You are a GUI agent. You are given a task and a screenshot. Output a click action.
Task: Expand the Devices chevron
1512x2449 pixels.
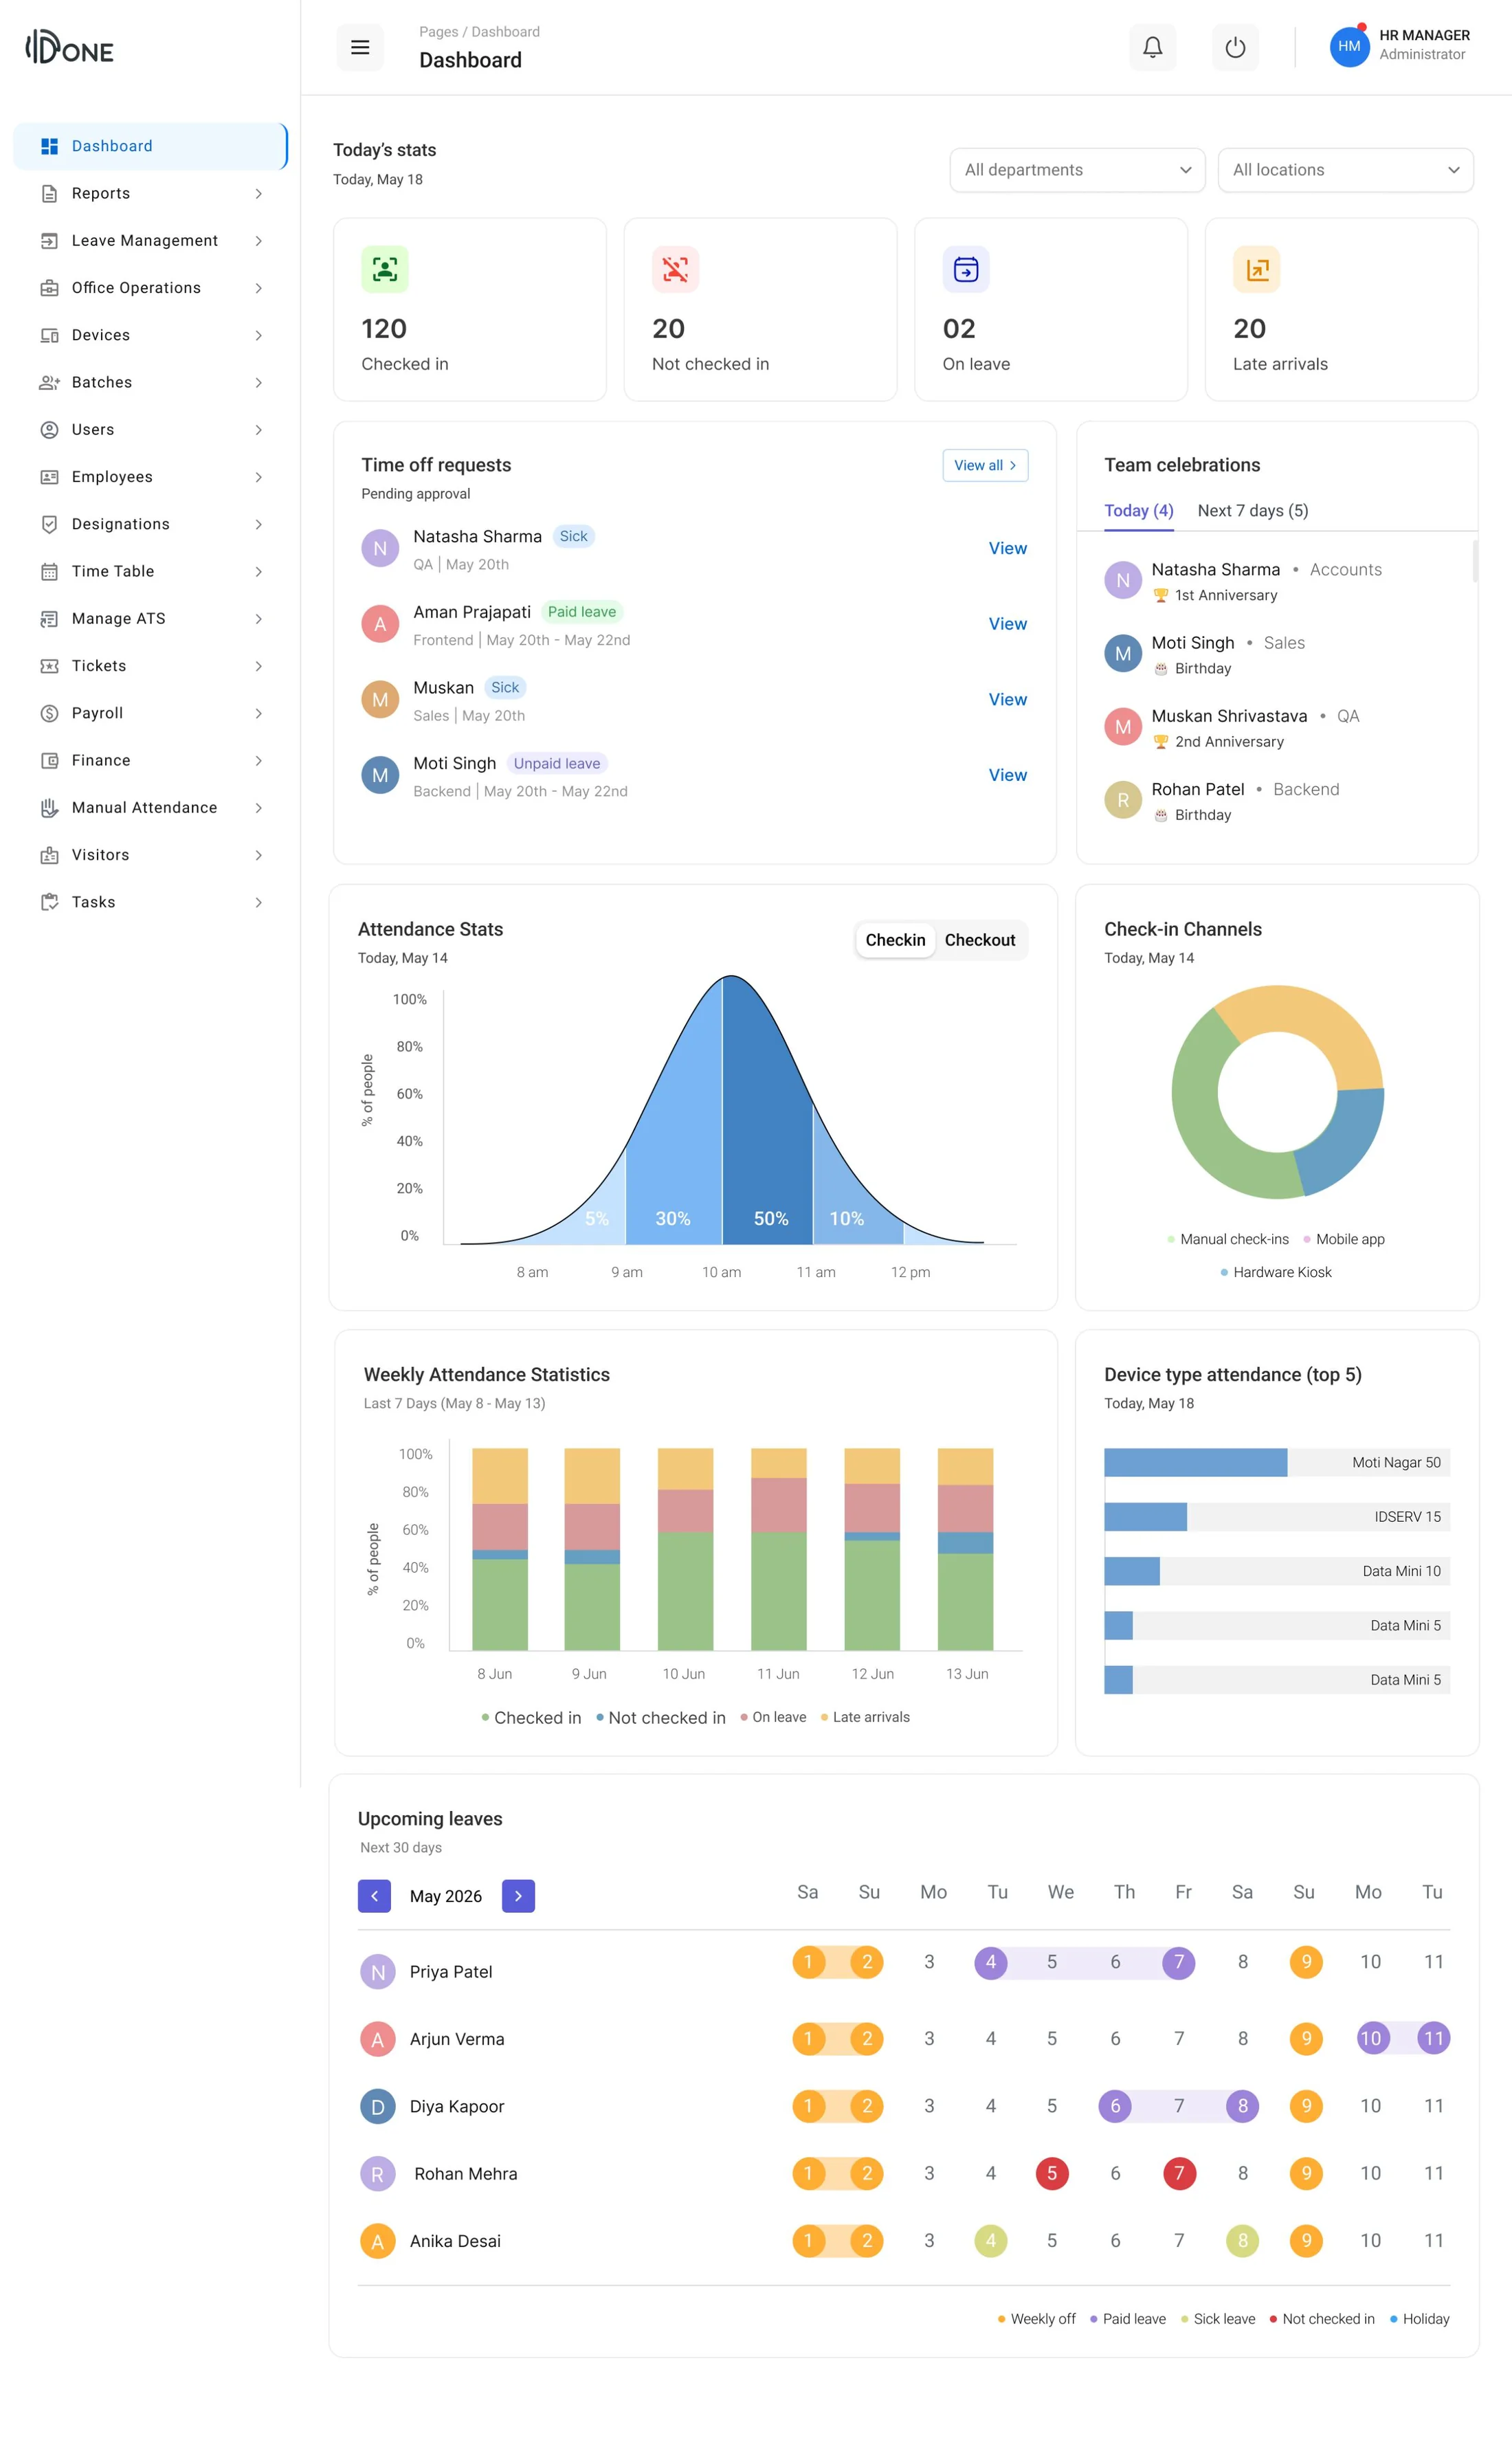pyautogui.click(x=258, y=335)
